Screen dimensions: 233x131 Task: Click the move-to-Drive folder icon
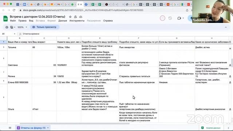(75, 17)
